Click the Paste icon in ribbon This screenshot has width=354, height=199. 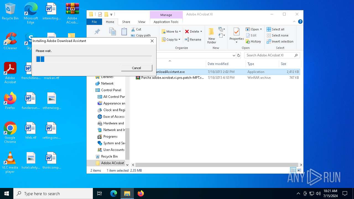(x=124, y=31)
